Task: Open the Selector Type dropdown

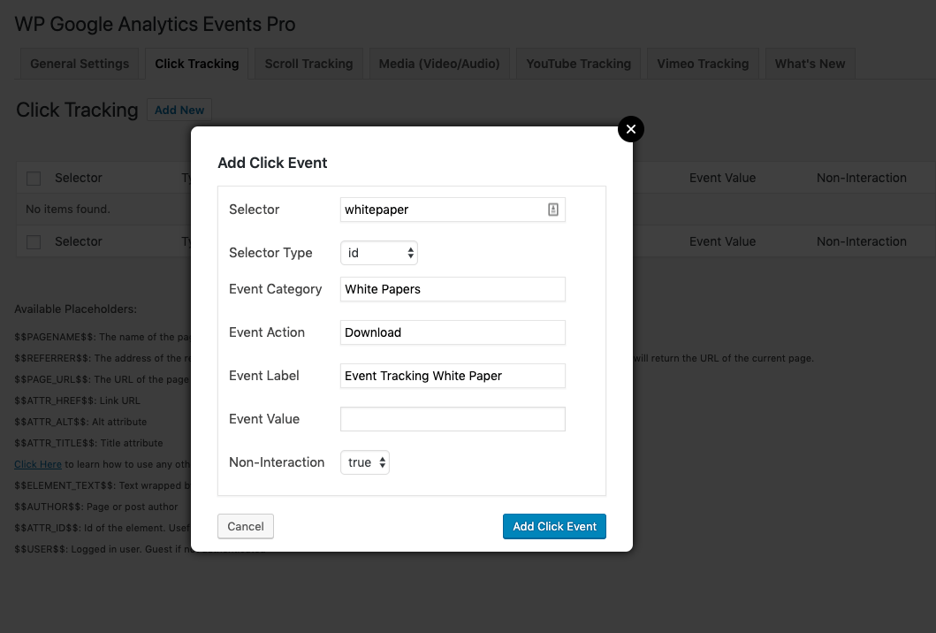Action: pyautogui.click(x=379, y=253)
